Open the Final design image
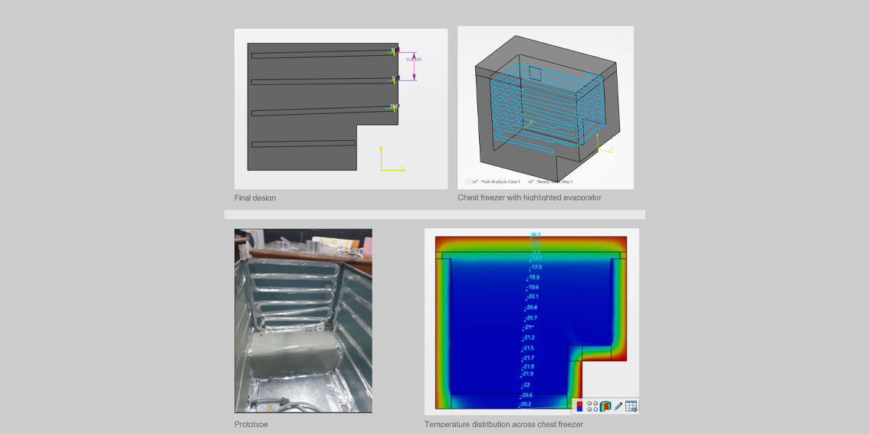 click(x=341, y=109)
